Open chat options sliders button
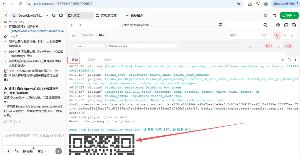This screenshot has height=155, width=300. (x=16, y=151)
